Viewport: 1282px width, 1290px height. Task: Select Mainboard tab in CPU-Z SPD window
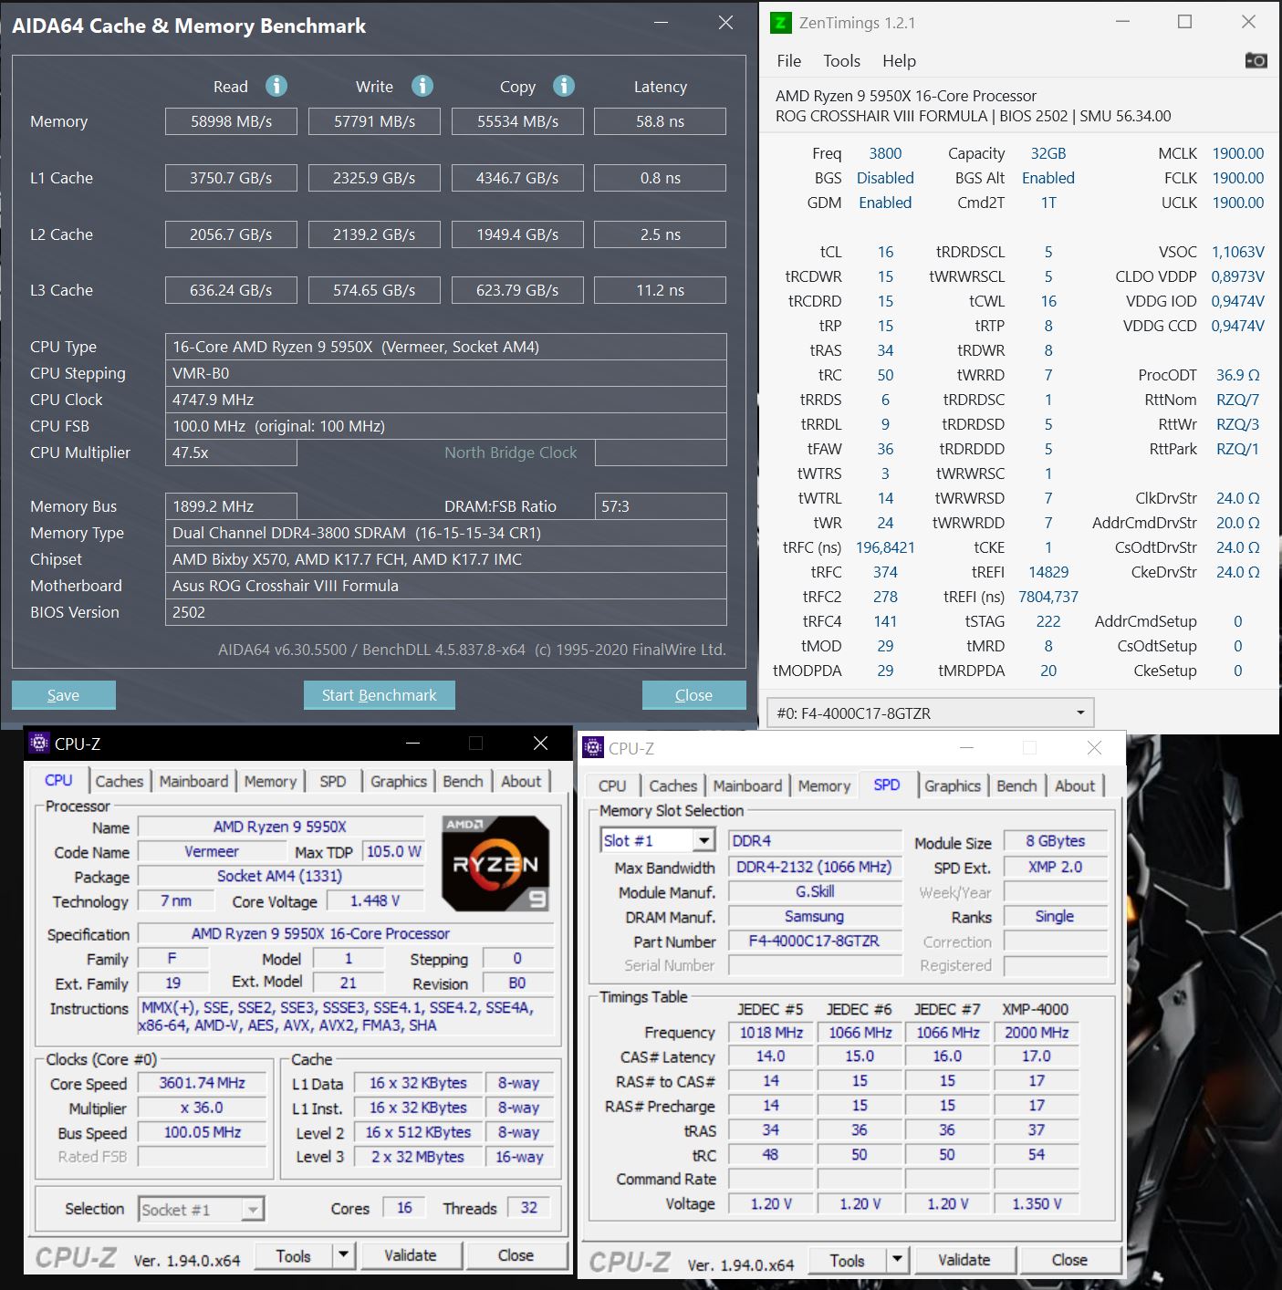747,785
